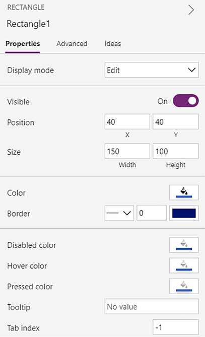Image resolution: width=205 pixels, height=337 pixels.
Task: Toggle the Visible switch off
Action: click(x=186, y=101)
